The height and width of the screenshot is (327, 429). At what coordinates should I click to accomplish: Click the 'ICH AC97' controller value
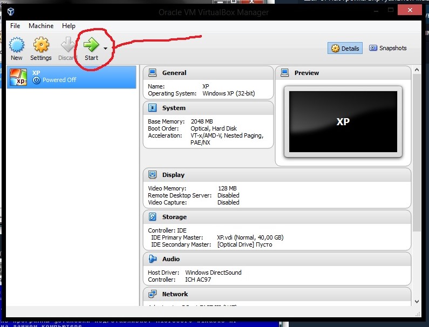coord(198,280)
